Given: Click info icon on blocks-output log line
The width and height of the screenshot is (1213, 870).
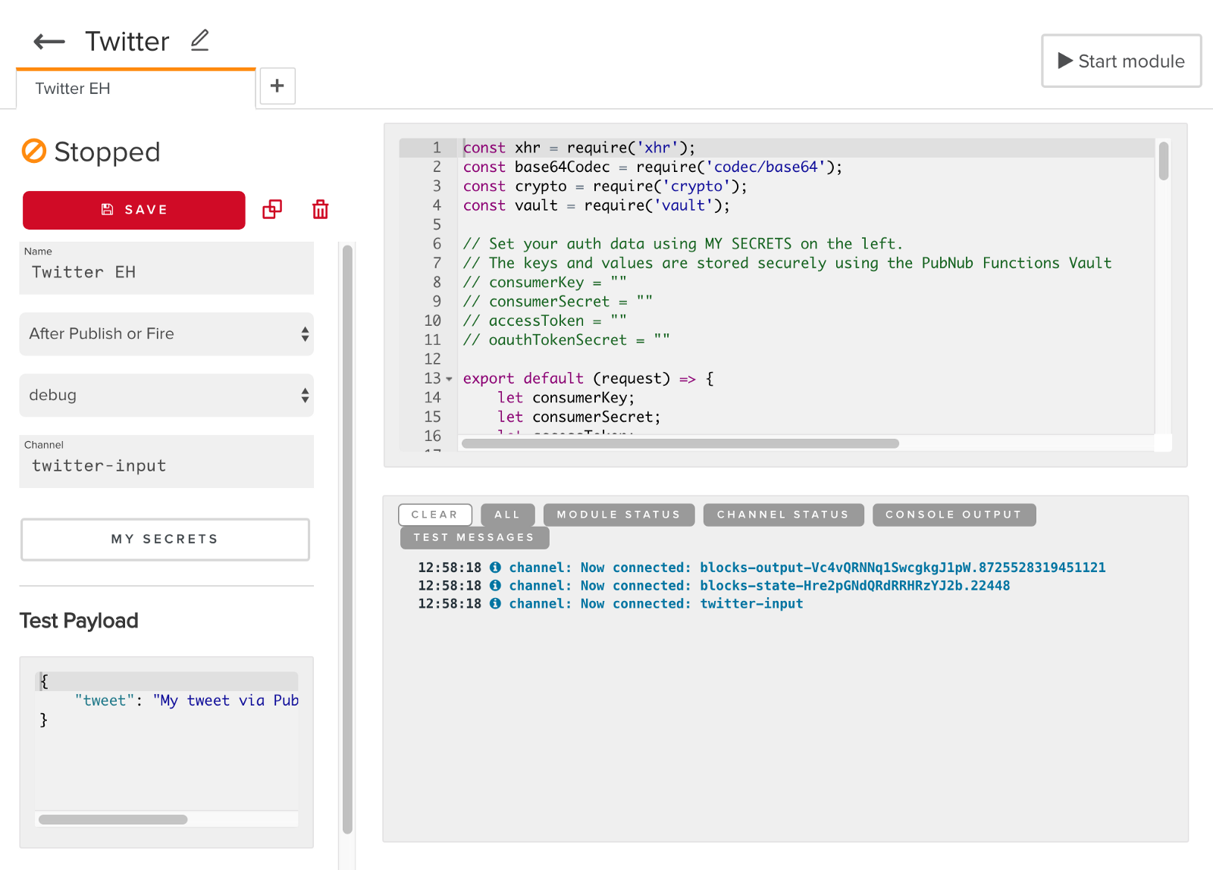Looking at the screenshot, I should (x=495, y=568).
